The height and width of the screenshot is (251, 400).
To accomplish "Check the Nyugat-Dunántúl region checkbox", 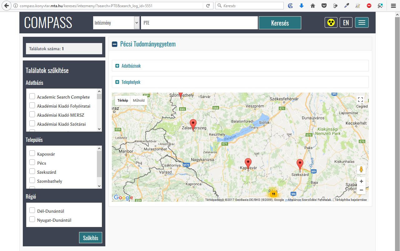I will 32,220.
